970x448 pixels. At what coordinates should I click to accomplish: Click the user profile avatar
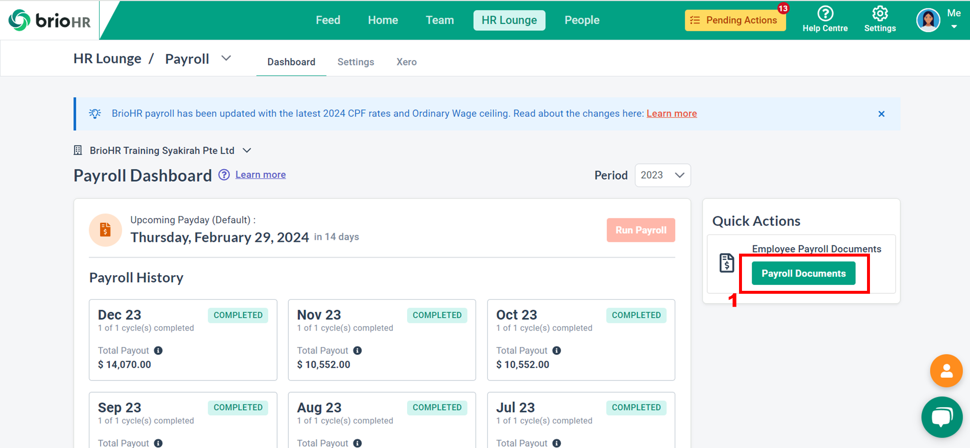coord(928,20)
